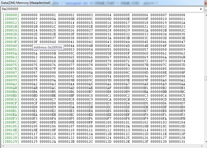Select row address [200063]
Screen dimensions: 207x148
(11, 57)
